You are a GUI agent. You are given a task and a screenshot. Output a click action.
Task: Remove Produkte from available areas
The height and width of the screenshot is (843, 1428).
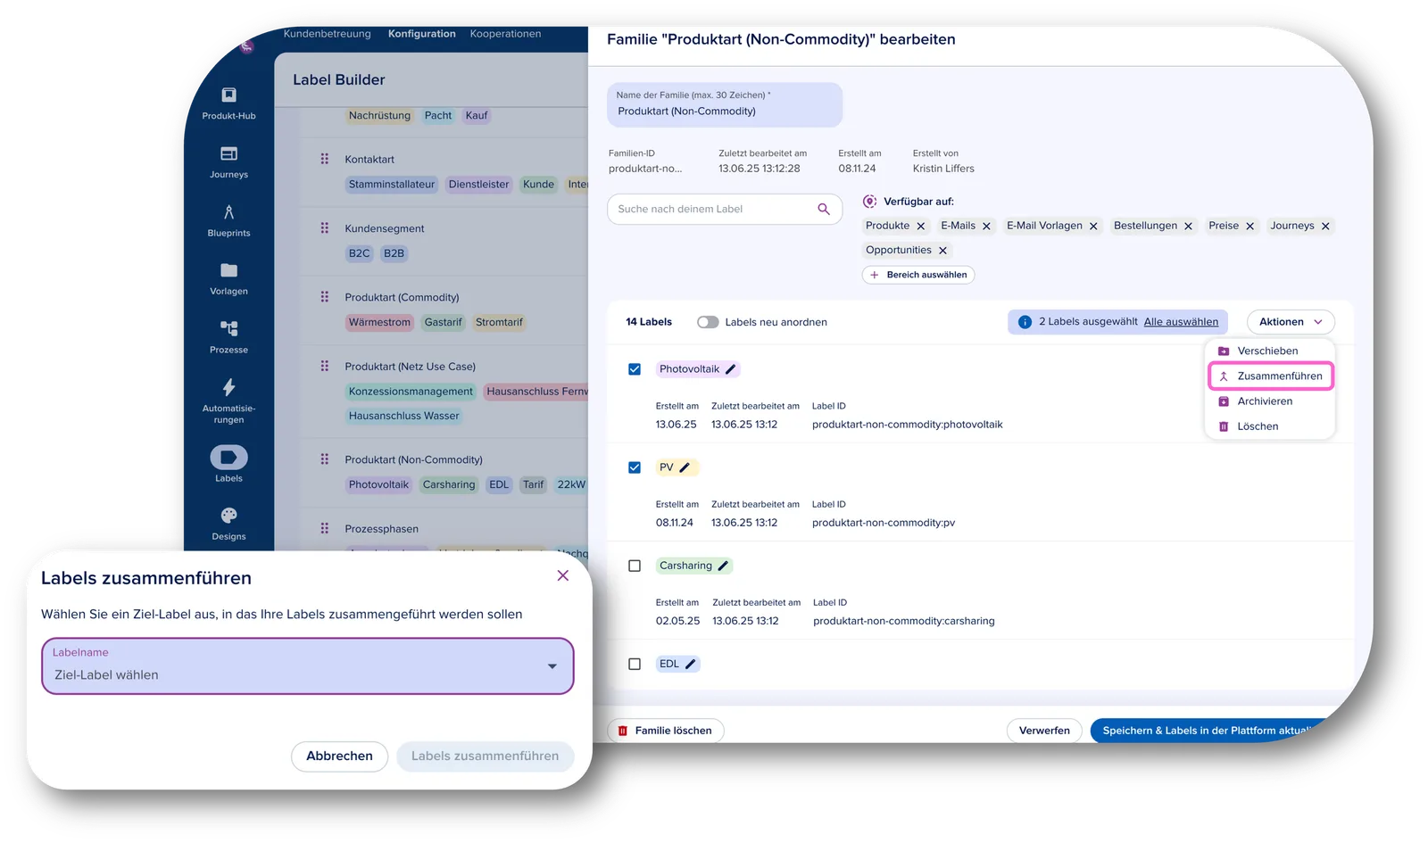pyautogui.click(x=921, y=227)
